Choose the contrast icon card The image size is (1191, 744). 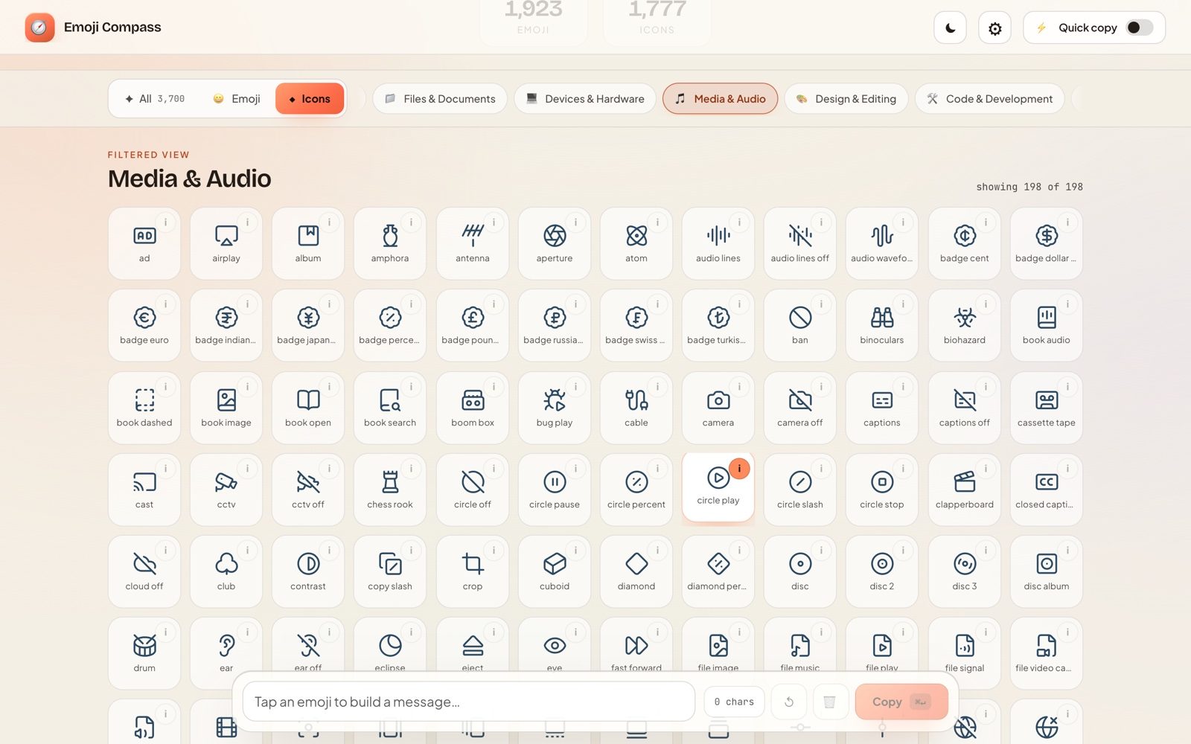pyautogui.click(x=308, y=571)
